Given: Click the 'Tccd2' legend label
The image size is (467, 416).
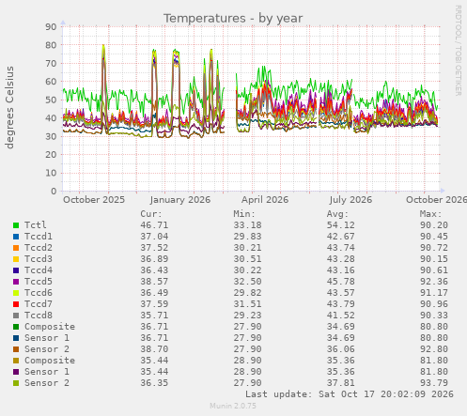Looking at the screenshot, I should click(x=39, y=248).
